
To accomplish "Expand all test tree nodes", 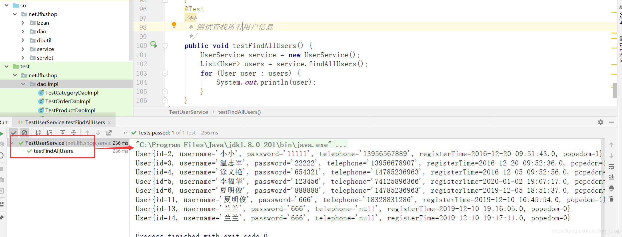I will point(63,132).
